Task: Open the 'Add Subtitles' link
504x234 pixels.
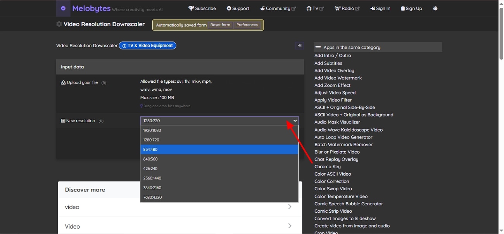Action: click(328, 63)
